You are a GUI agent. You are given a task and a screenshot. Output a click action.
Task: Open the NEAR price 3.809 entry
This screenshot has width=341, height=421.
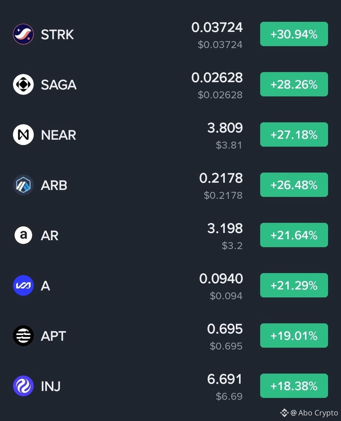click(225, 128)
